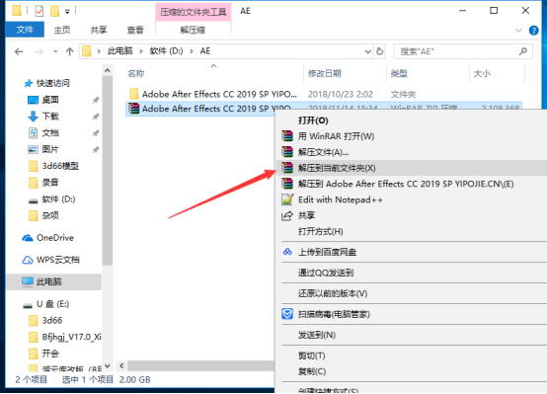
Task: Click 此电脑 in the address bar
Action: coord(120,51)
